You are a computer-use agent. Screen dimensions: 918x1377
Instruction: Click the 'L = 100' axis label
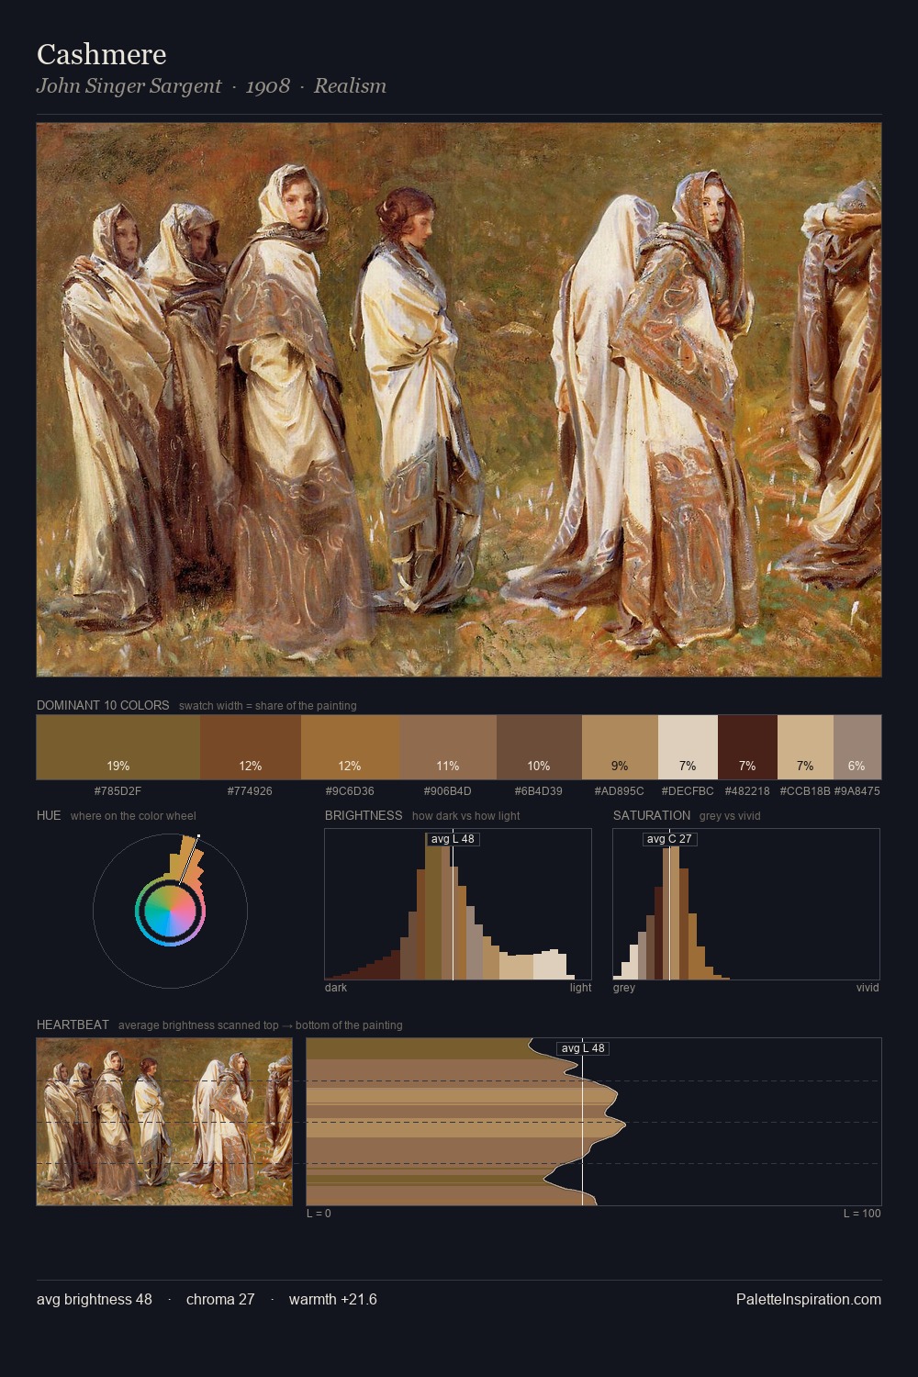tap(862, 1214)
